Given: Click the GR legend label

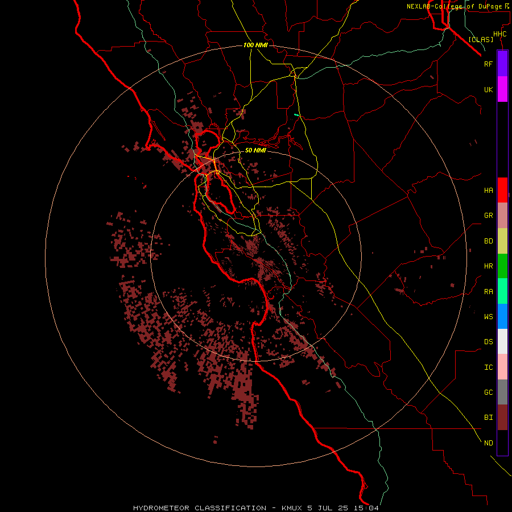Looking at the screenshot, I should pyautogui.click(x=488, y=216).
